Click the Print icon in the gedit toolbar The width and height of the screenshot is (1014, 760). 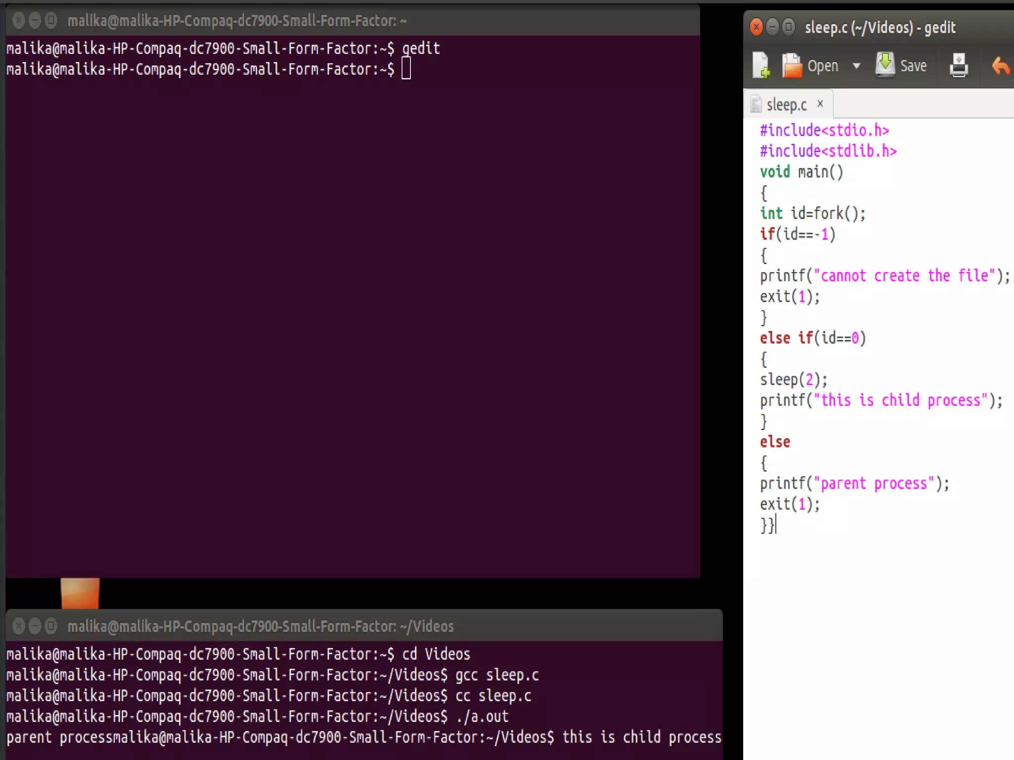(959, 65)
